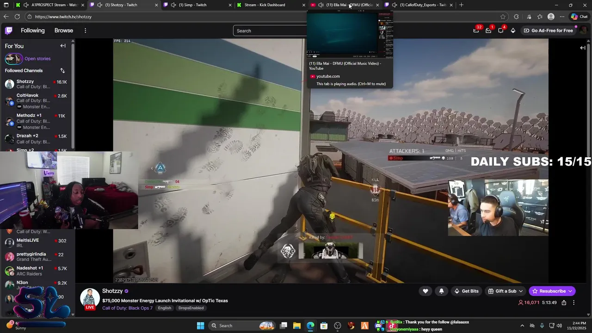Open Twitch inbox with 32 badge
This screenshot has width=592, height=333.
tap(476, 31)
